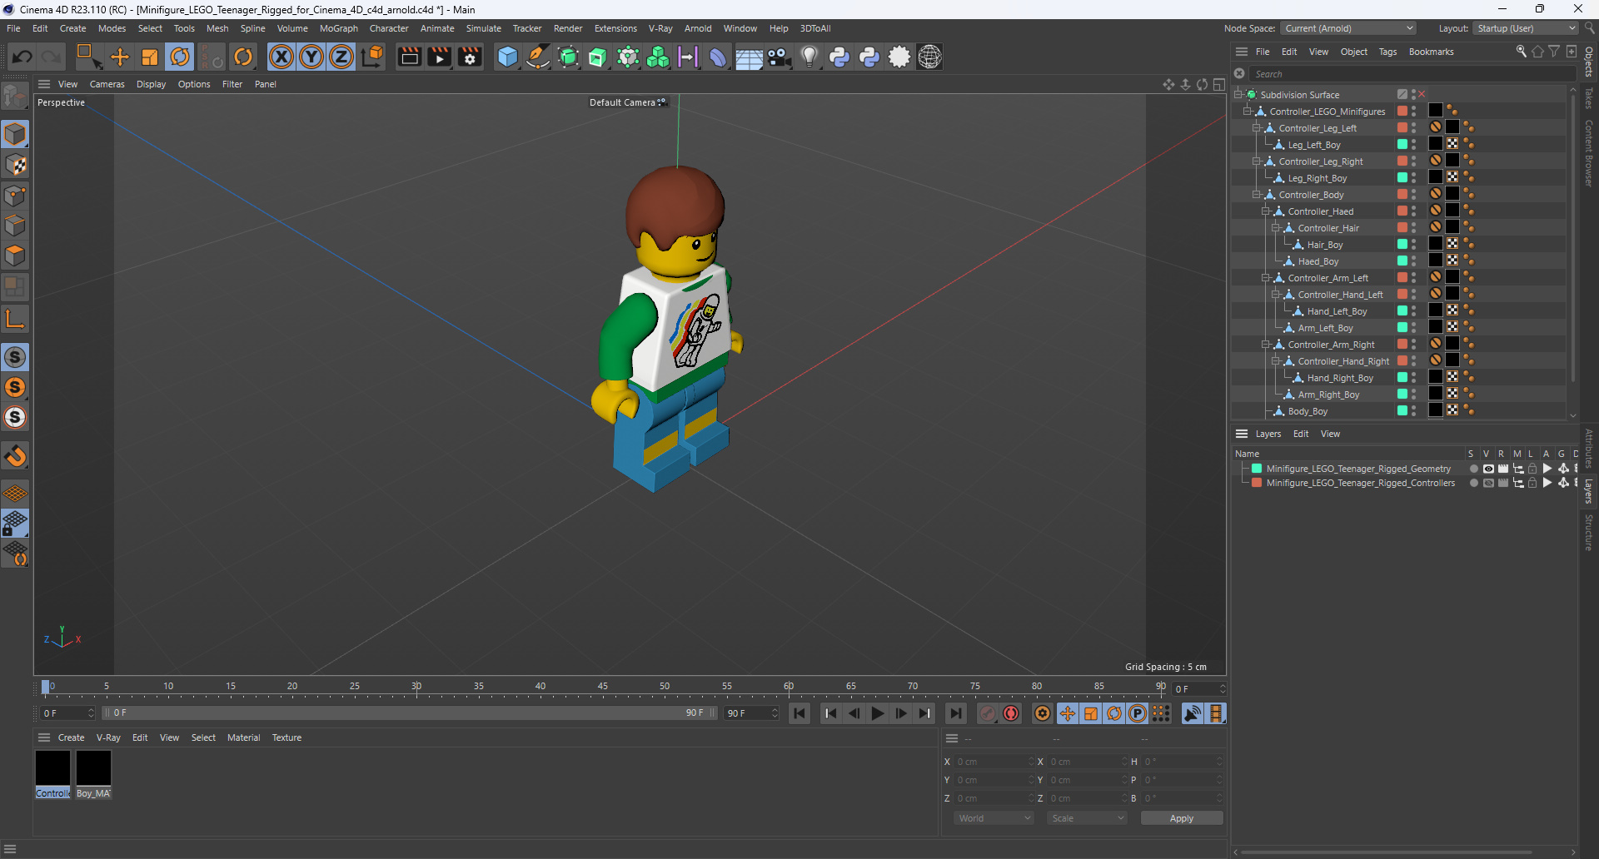Screen dimensions: 1599x859
Task: Click the Enable Axis L-shaped icon
Action: tap(15, 319)
